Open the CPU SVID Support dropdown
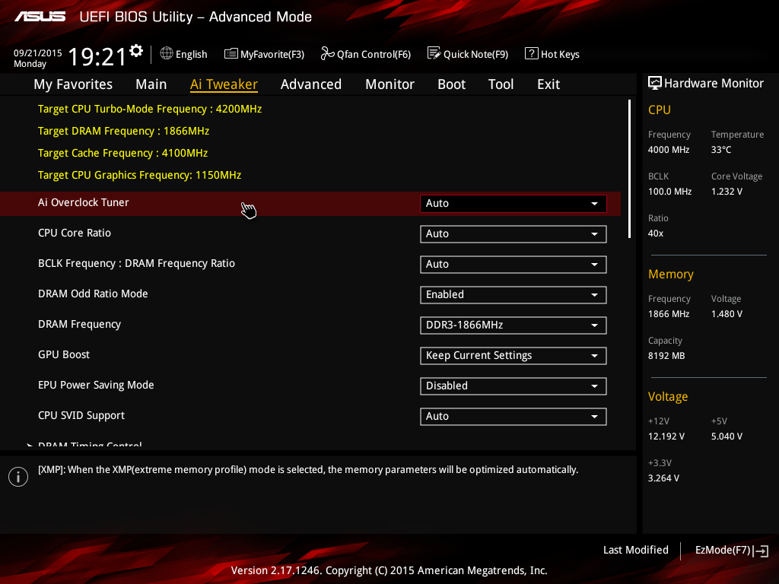 (x=514, y=416)
